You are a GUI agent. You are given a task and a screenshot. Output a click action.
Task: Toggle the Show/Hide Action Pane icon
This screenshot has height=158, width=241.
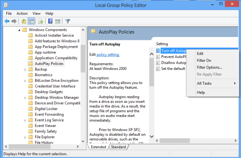(58, 21)
